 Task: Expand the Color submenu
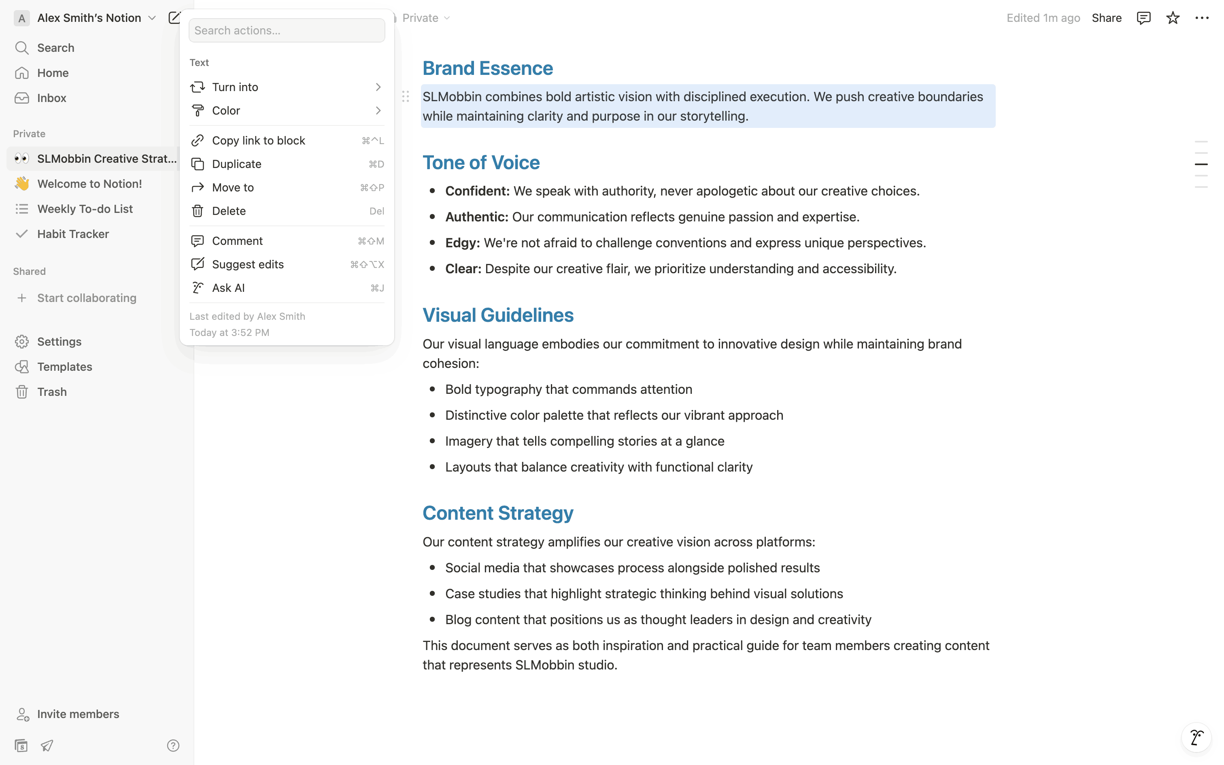point(286,110)
